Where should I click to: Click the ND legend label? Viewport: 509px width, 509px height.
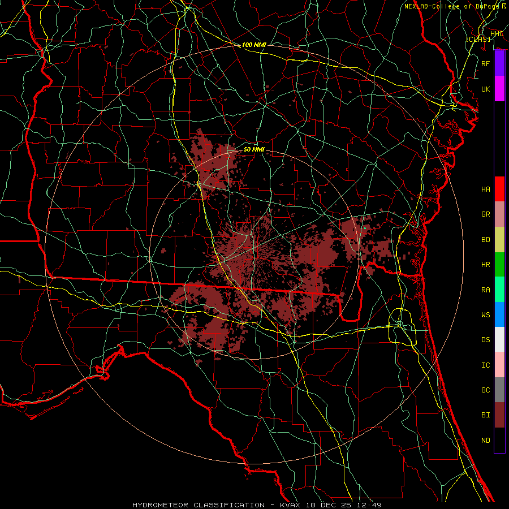pos(486,441)
